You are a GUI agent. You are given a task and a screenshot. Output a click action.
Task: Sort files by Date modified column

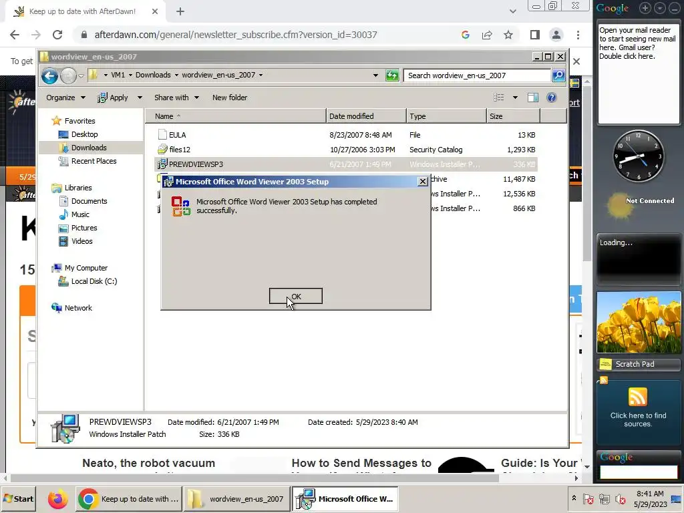point(365,116)
